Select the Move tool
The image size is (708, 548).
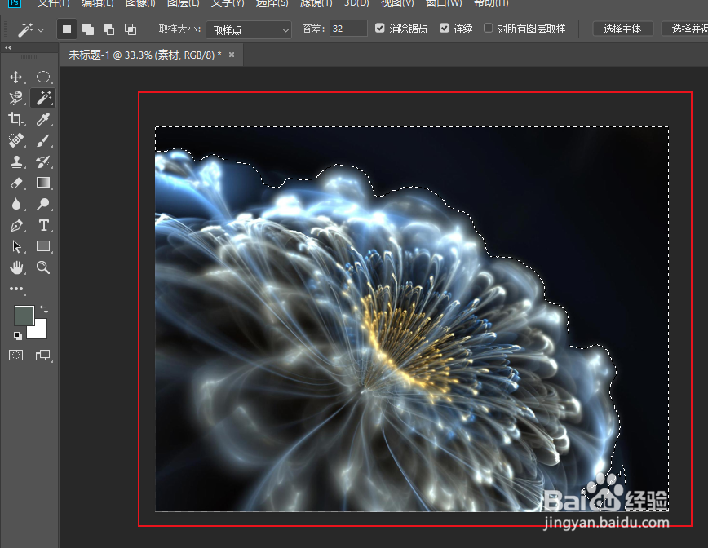pos(16,77)
